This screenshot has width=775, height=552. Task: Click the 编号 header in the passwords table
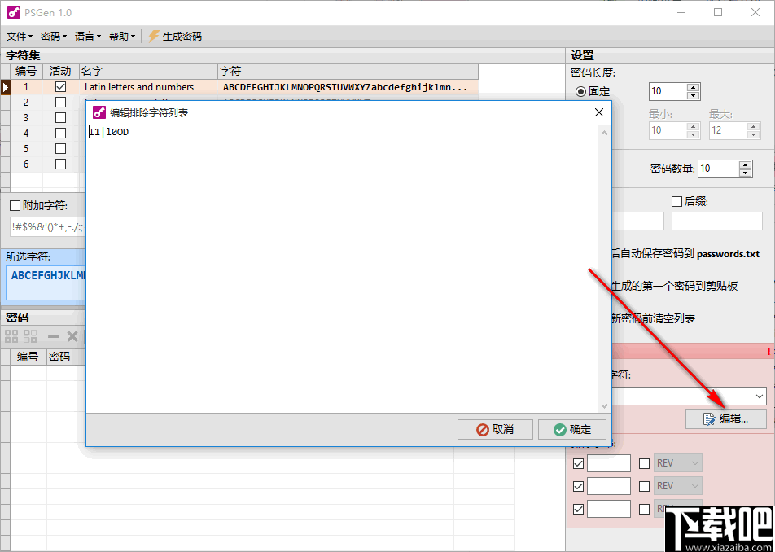point(28,357)
